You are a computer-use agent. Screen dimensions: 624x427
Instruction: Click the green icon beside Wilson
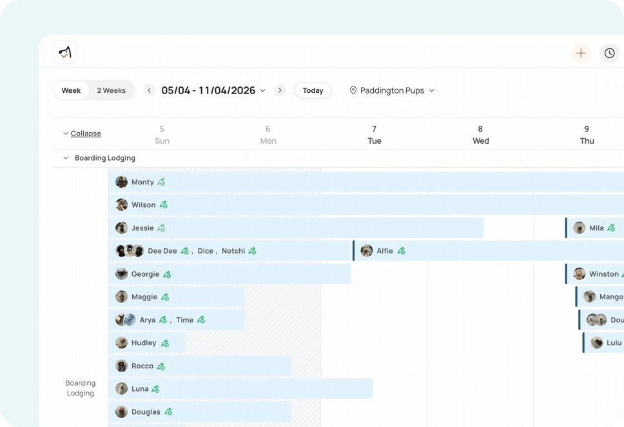(164, 205)
